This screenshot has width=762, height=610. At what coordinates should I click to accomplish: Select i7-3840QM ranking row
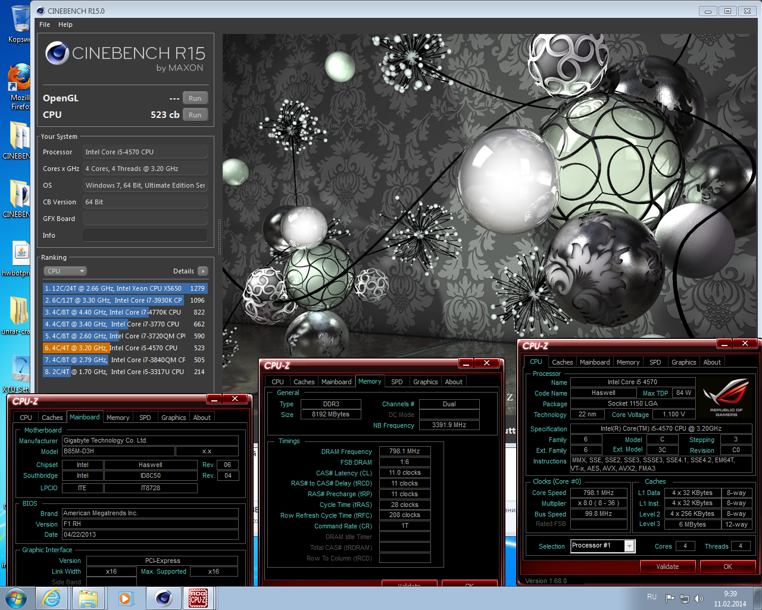click(125, 360)
